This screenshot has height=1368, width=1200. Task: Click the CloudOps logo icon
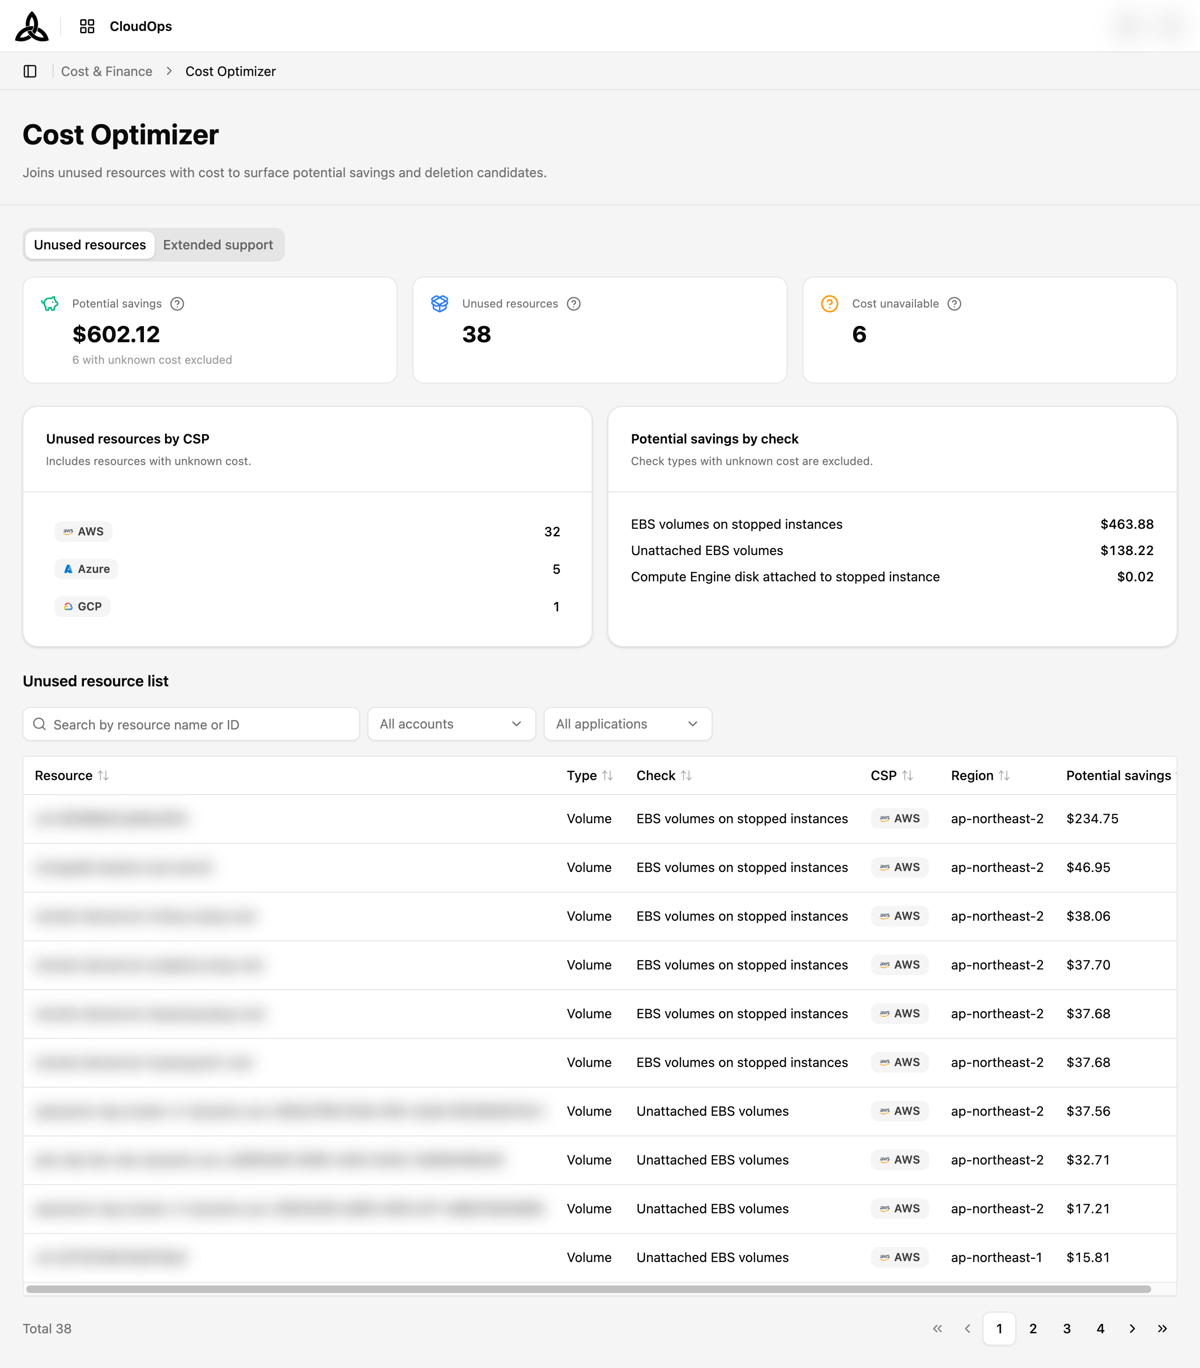coord(31,26)
